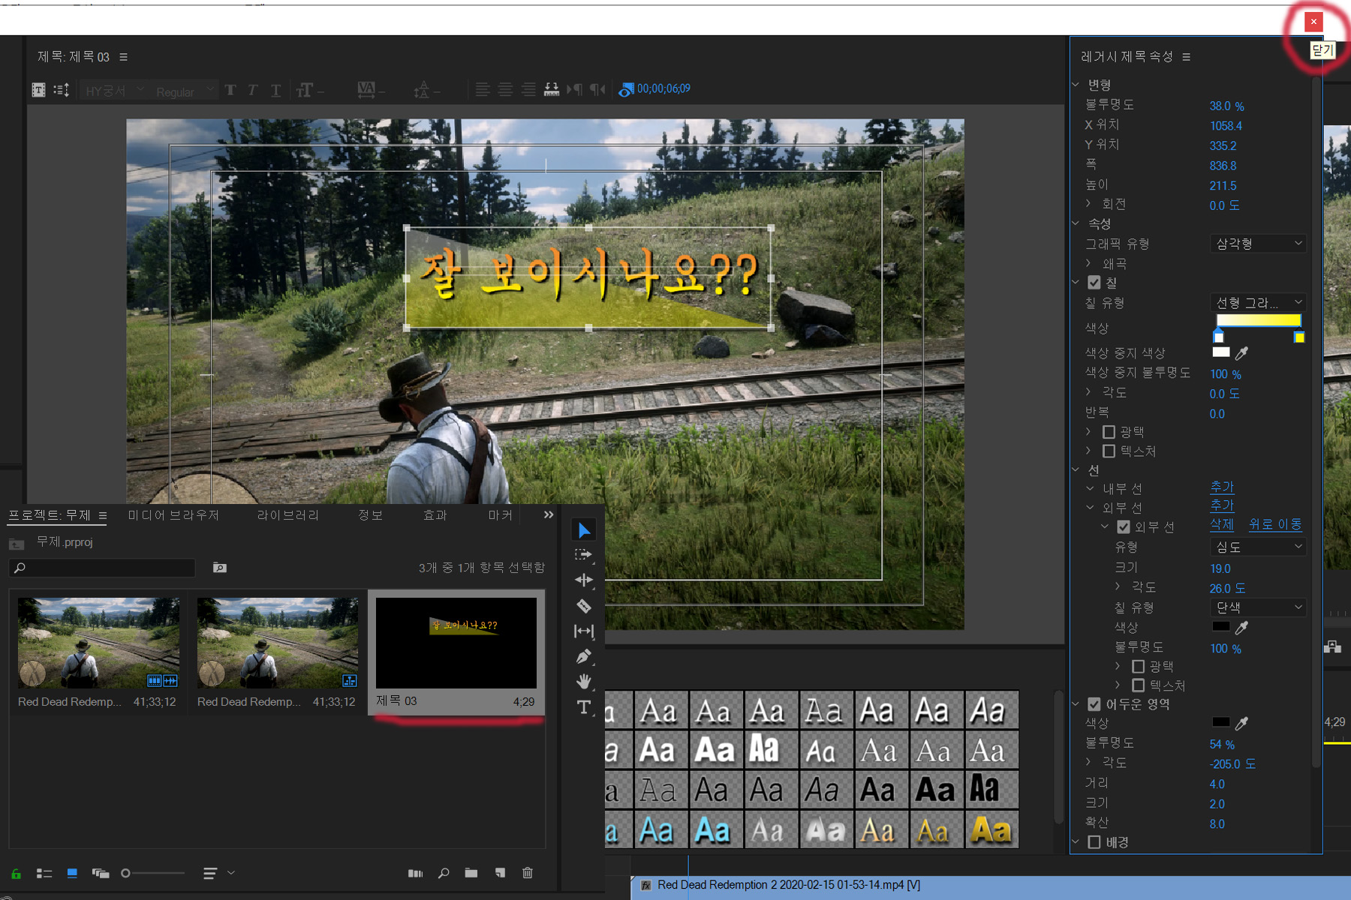Select the Razor tool
Screen dimensions: 1351x900
tap(583, 605)
